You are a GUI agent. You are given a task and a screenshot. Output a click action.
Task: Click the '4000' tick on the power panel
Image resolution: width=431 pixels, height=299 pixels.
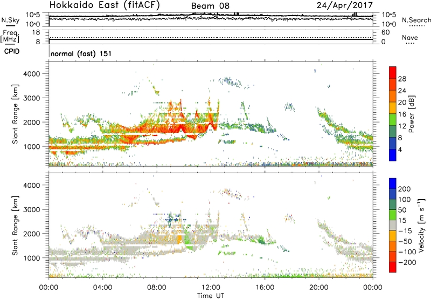click(32, 74)
